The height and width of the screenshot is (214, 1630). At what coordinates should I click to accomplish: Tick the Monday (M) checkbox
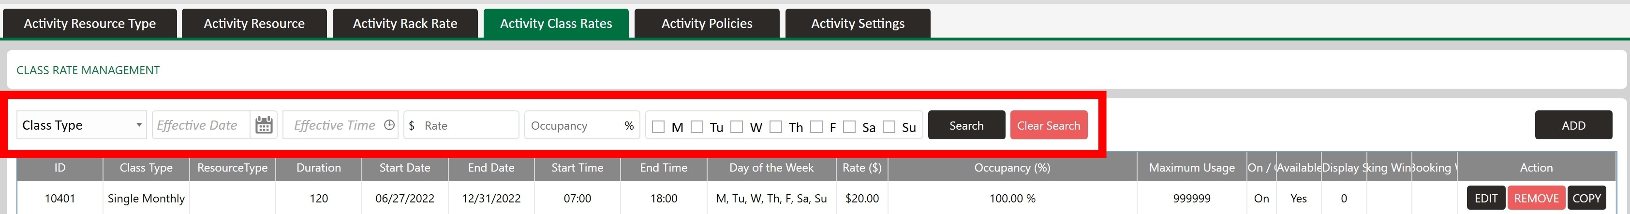click(658, 127)
